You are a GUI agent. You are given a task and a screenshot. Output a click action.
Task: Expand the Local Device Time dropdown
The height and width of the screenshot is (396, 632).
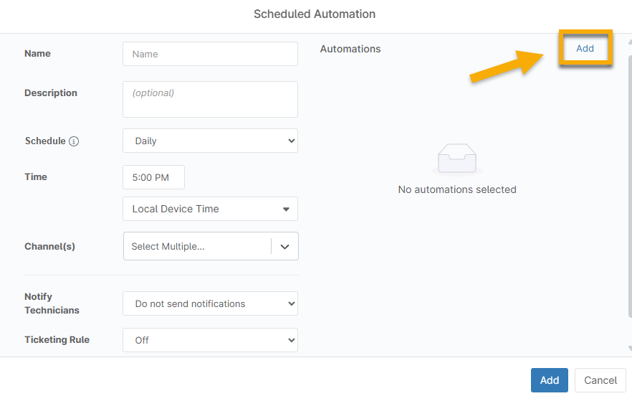(x=210, y=209)
